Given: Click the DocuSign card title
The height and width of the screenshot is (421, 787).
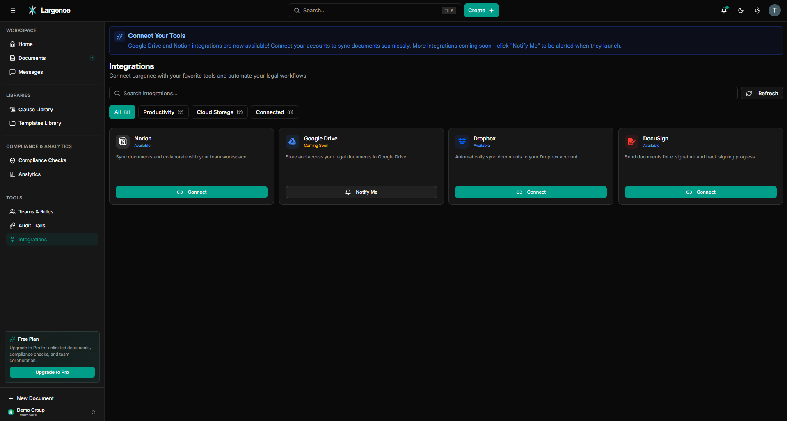Looking at the screenshot, I should [x=656, y=139].
